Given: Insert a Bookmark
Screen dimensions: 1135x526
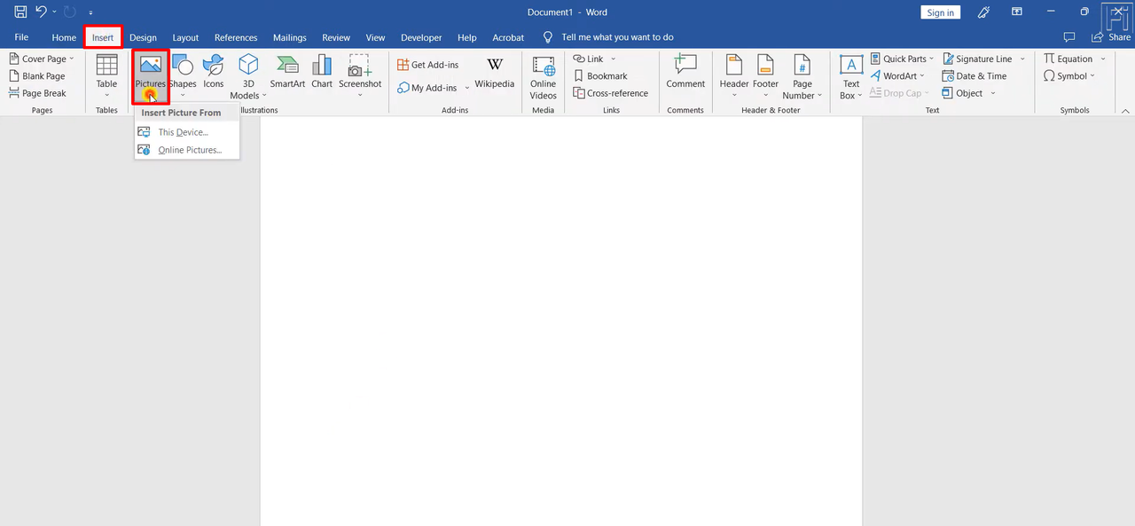Looking at the screenshot, I should pyautogui.click(x=600, y=76).
